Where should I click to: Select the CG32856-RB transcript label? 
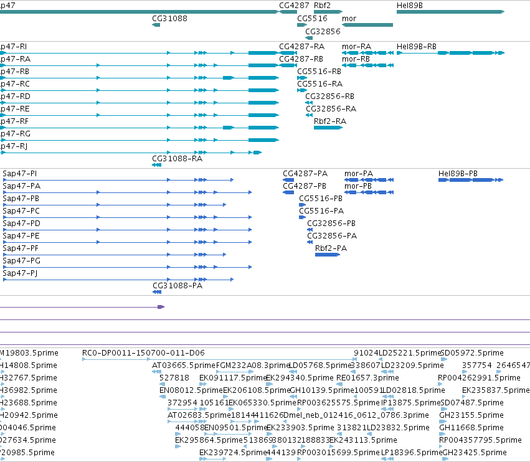(330, 97)
